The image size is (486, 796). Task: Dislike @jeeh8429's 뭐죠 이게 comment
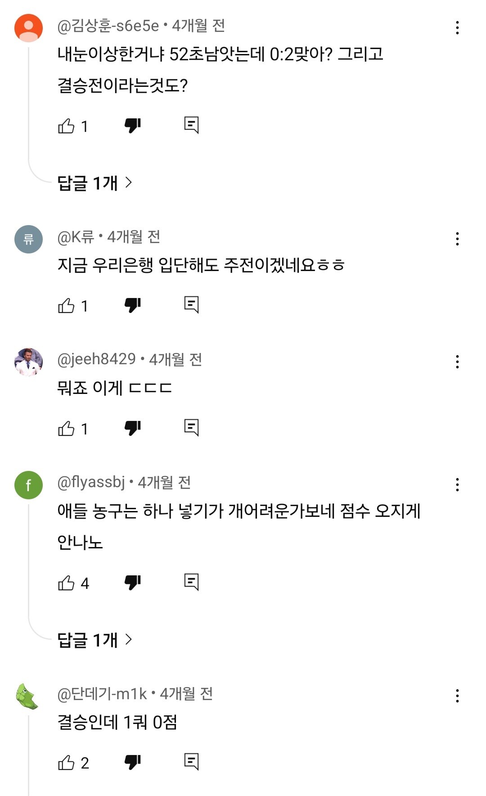[x=133, y=428]
